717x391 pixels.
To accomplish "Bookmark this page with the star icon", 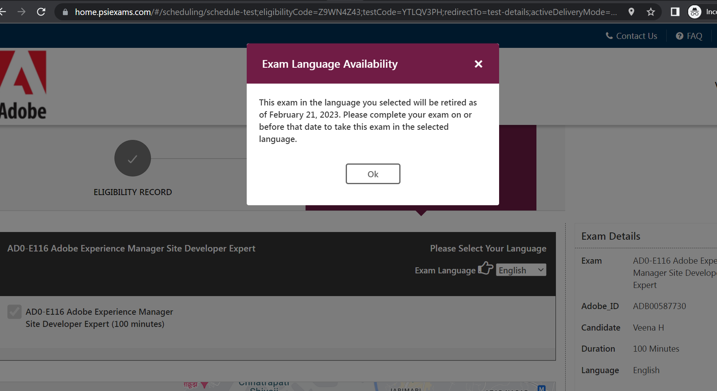I will pyautogui.click(x=651, y=12).
